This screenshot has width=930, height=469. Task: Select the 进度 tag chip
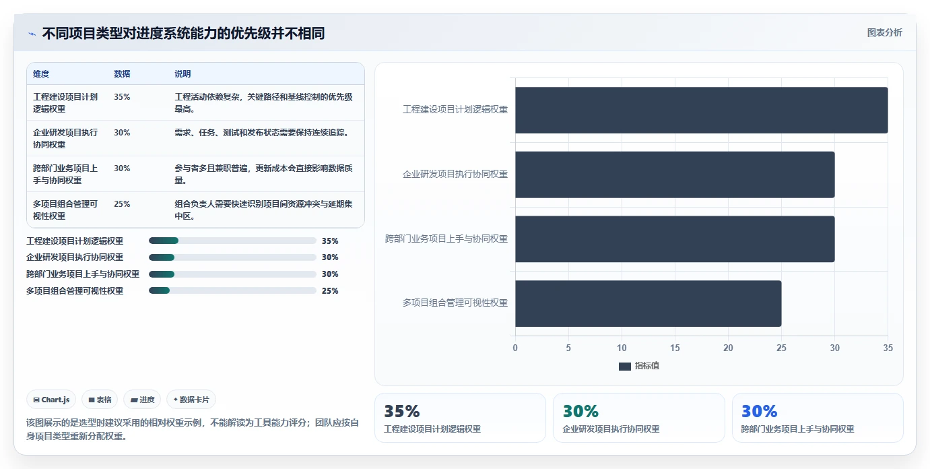click(x=142, y=400)
